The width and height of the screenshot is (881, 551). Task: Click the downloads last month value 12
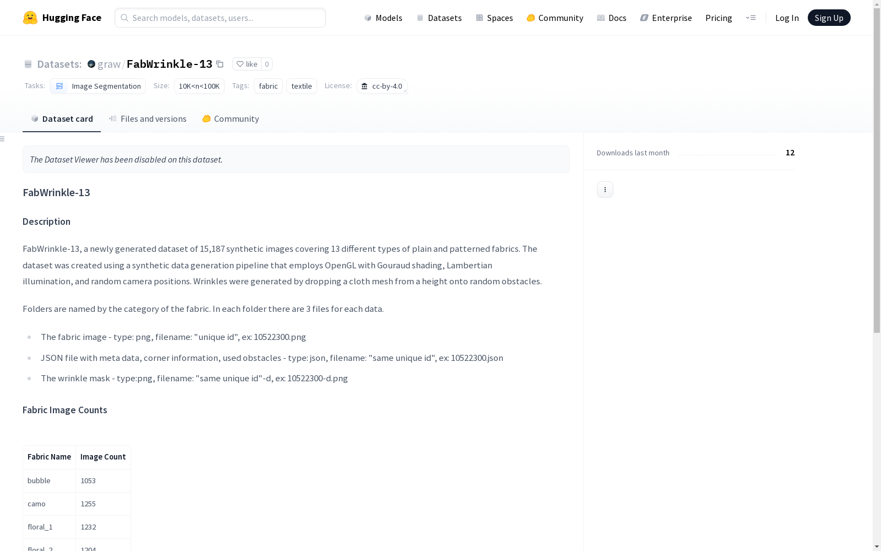click(x=790, y=153)
